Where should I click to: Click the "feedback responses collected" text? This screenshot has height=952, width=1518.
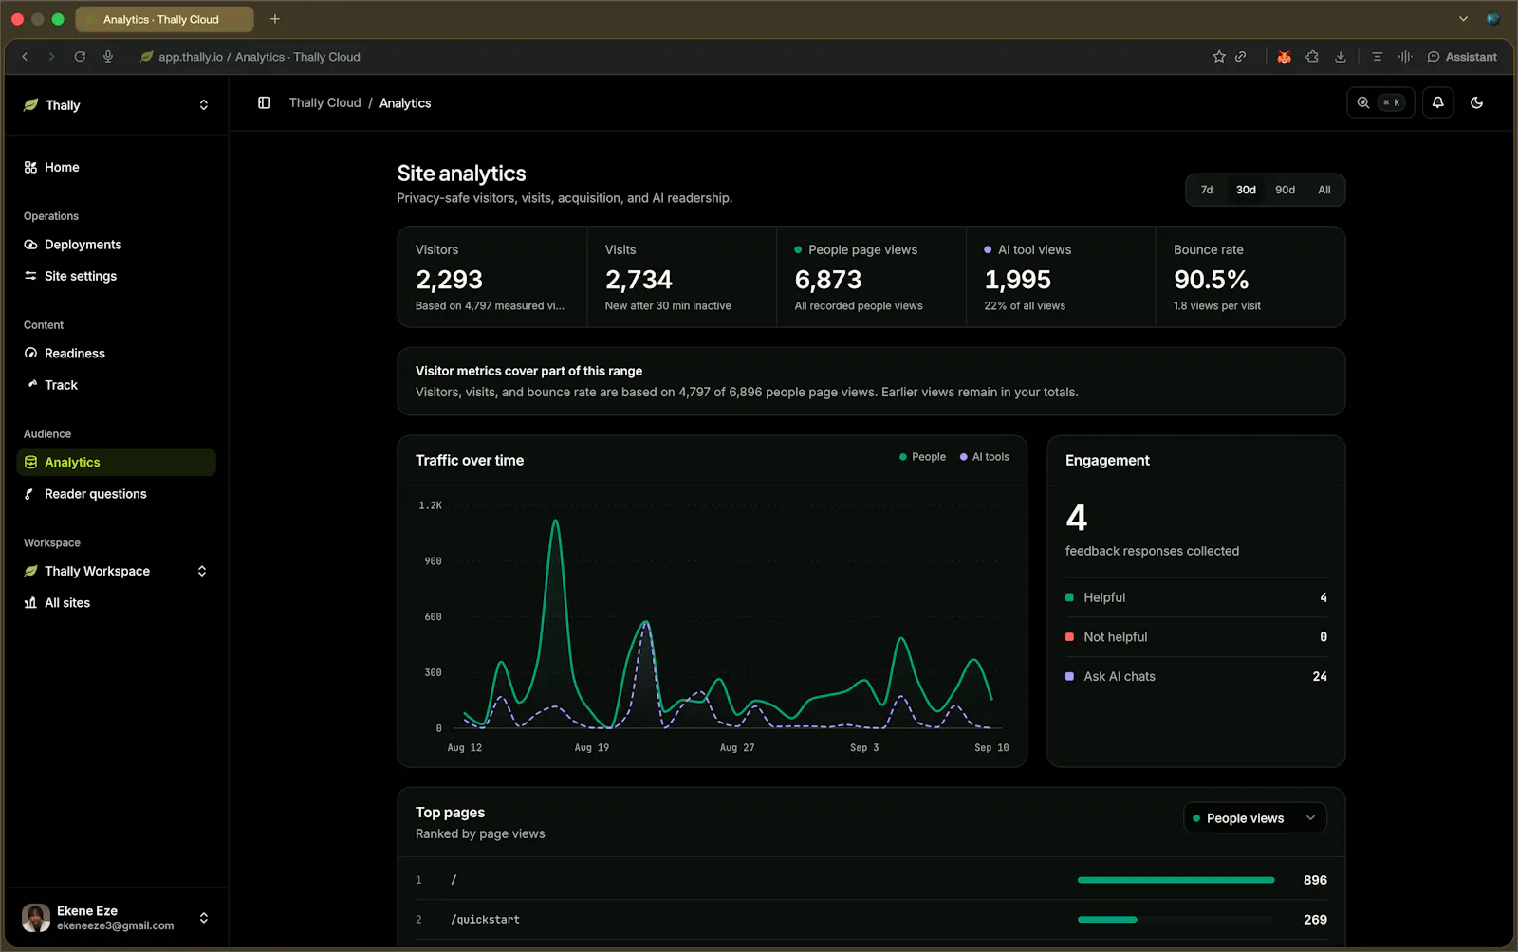pos(1152,551)
